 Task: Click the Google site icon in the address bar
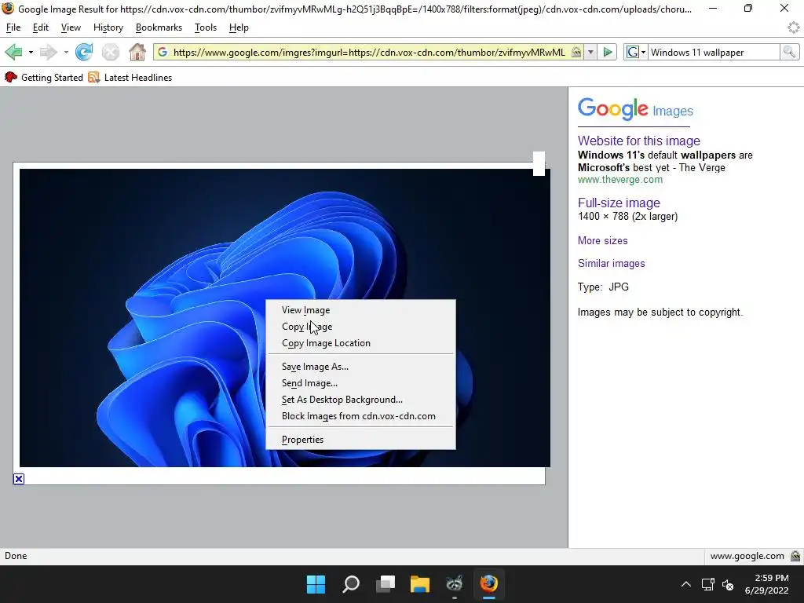point(163,52)
